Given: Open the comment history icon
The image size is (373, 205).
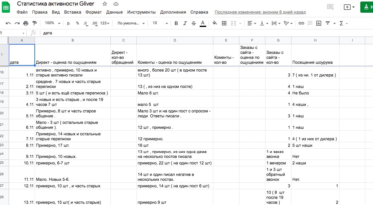Looking at the screenshot, I should (330, 7).
